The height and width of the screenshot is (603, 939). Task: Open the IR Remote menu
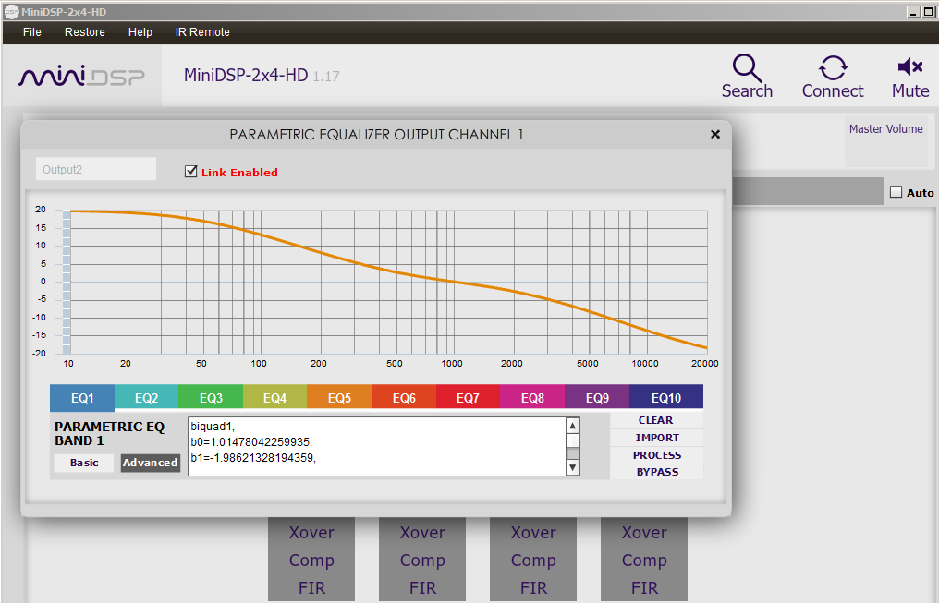pyautogui.click(x=202, y=32)
